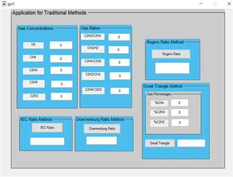Select the C2H4/C2H6 ratio value field
The image size is (233, 177).
119,62
